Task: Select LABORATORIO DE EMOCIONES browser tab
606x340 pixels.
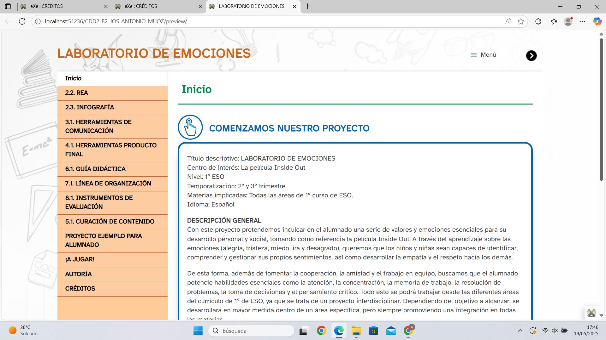Action: pyautogui.click(x=253, y=6)
